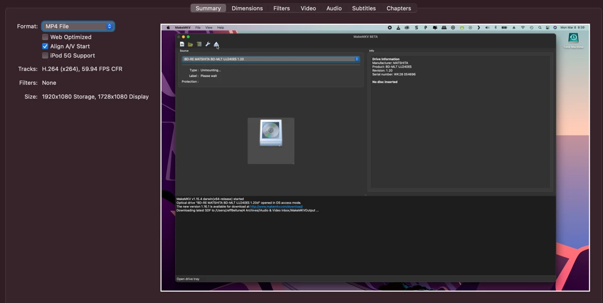Click the MakeMKV app menu
This screenshot has width=603, height=303.
[x=183, y=28]
